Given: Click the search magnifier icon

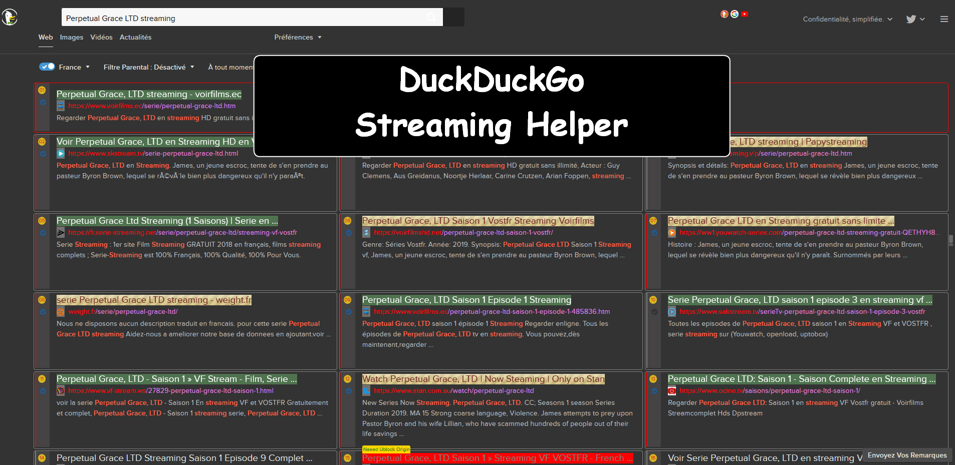Looking at the screenshot, I should tap(431, 17).
